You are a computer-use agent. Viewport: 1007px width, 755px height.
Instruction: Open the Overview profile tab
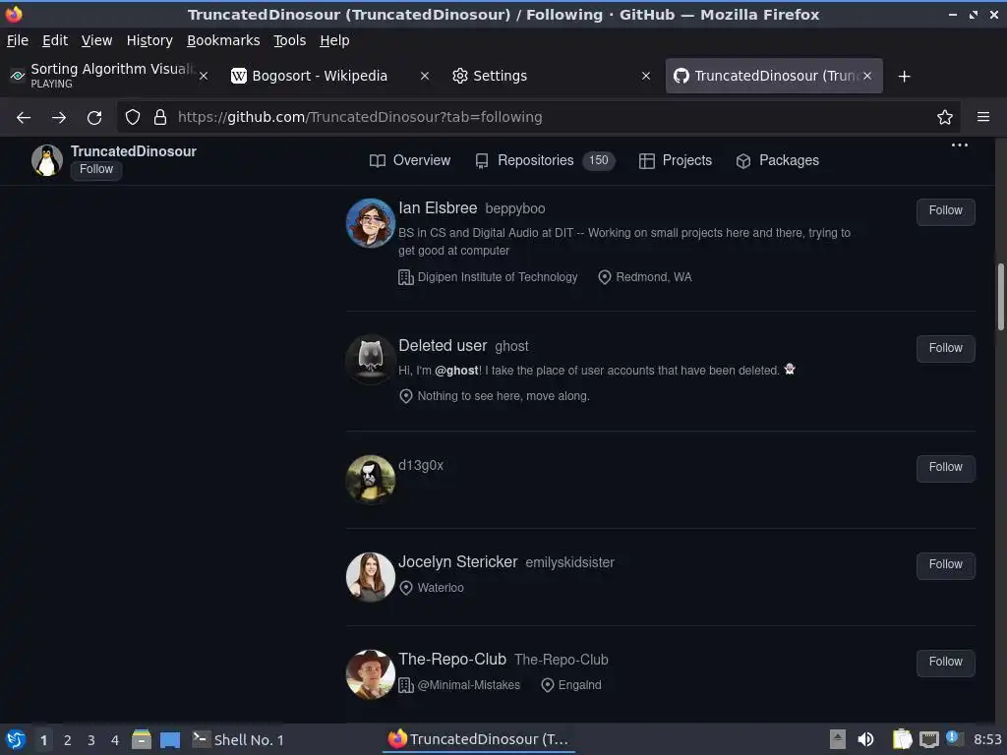(x=410, y=160)
